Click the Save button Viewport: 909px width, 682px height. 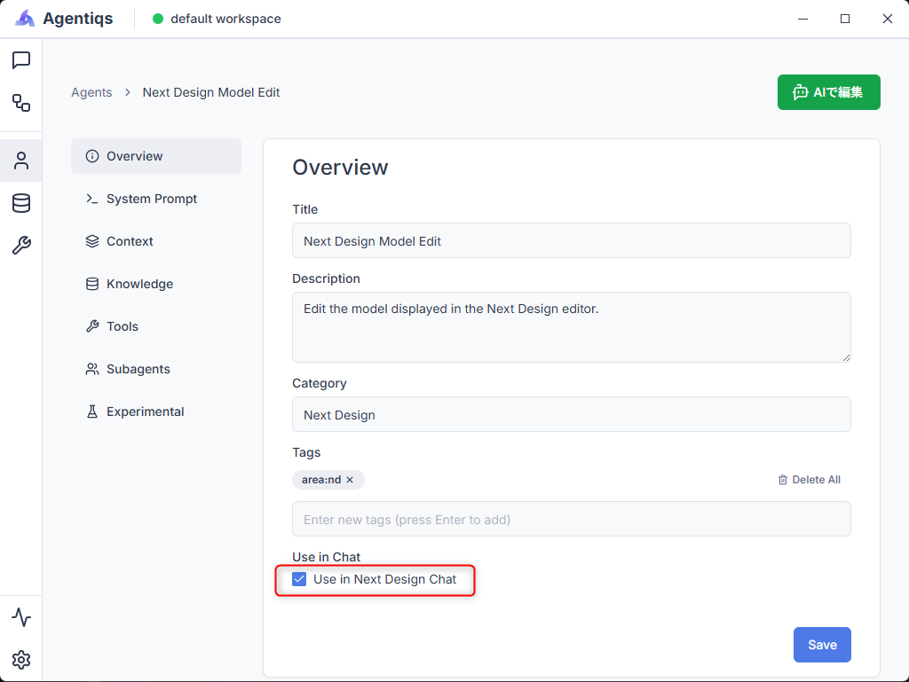click(822, 645)
